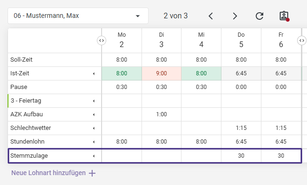Image resolution: width=307 pixels, height=185 pixels.
Task: Select the Mo 2 column header
Action: click(x=122, y=40)
